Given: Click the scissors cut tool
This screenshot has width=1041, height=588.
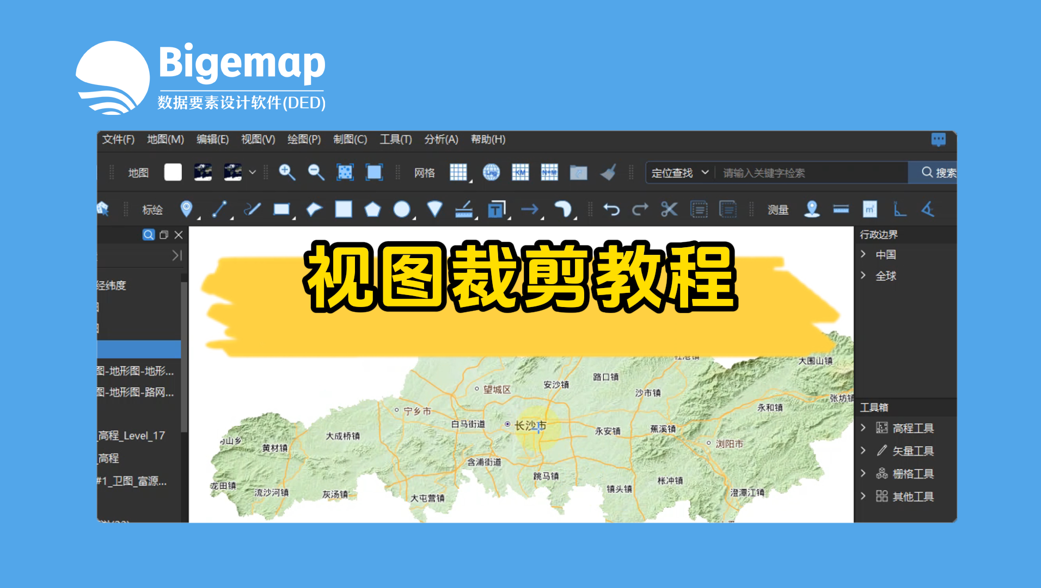Looking at the screenshot, I should 669,210.
